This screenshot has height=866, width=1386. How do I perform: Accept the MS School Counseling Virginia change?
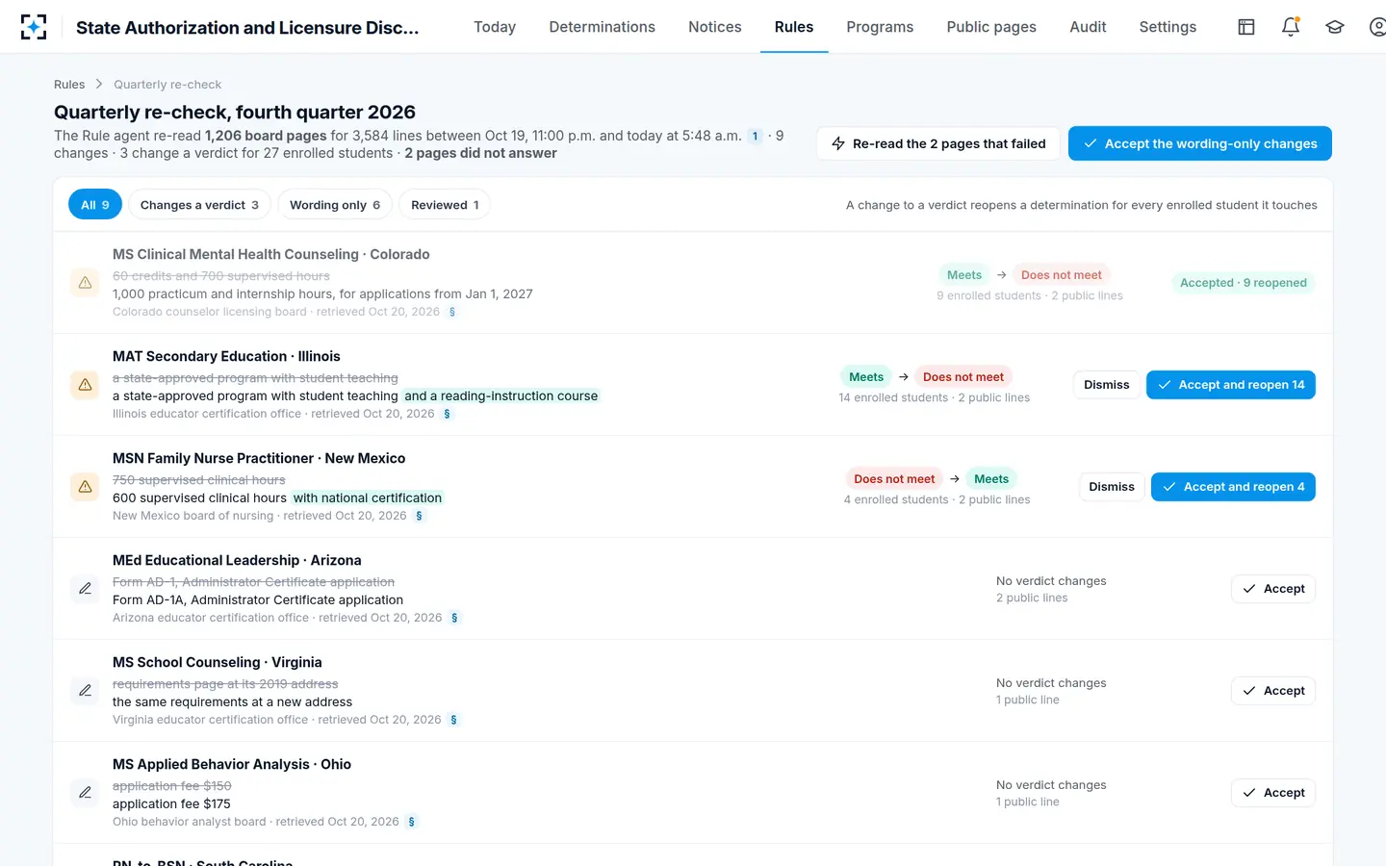click(1273, 691)
